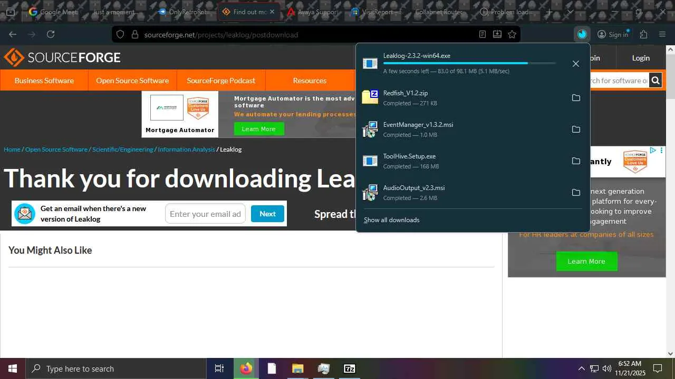
Task: Click the page scrollbar up arrow
Action: pyautogui.click(x=670, y=49)
